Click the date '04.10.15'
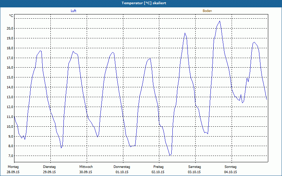 click(231, 172)
